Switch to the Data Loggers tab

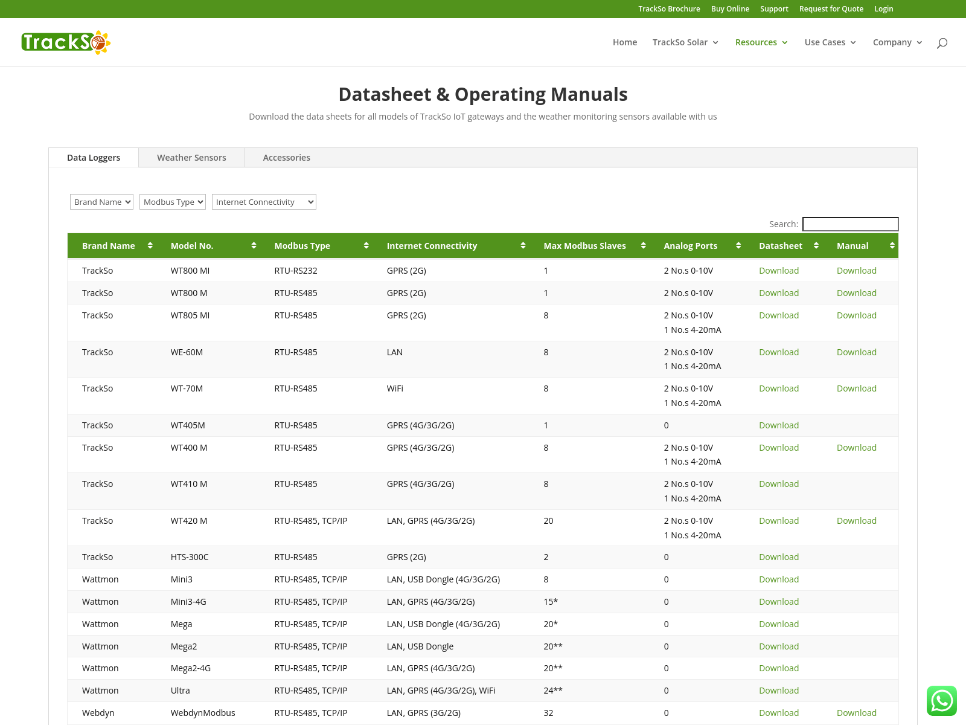pos(94,158)
